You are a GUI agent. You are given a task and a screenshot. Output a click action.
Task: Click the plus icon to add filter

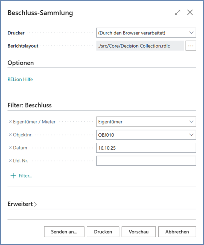(13, 176)
